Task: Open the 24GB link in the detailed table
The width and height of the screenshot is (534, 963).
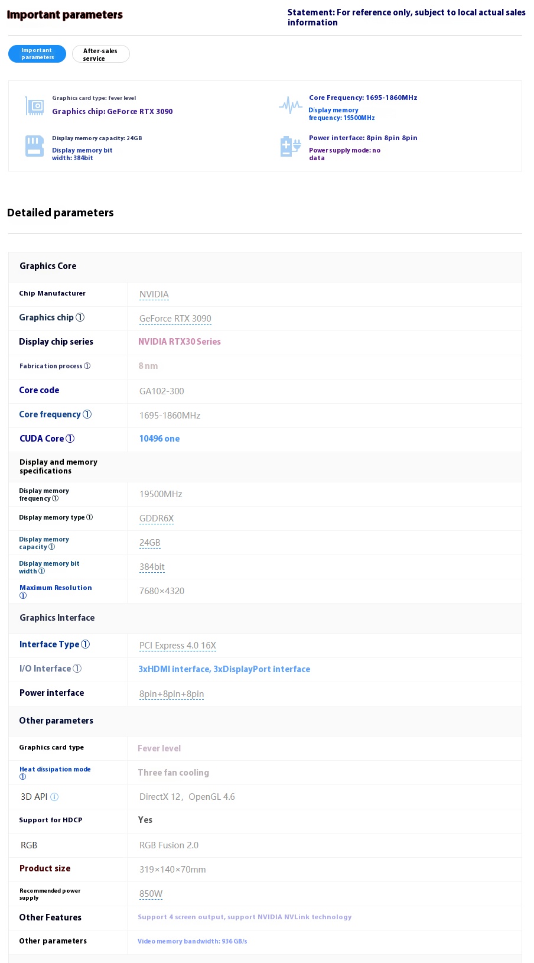Action: (x=150, y=543)
